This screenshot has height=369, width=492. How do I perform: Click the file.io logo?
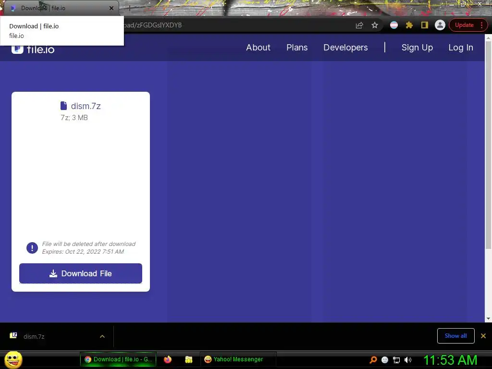[x=33, y=49]
